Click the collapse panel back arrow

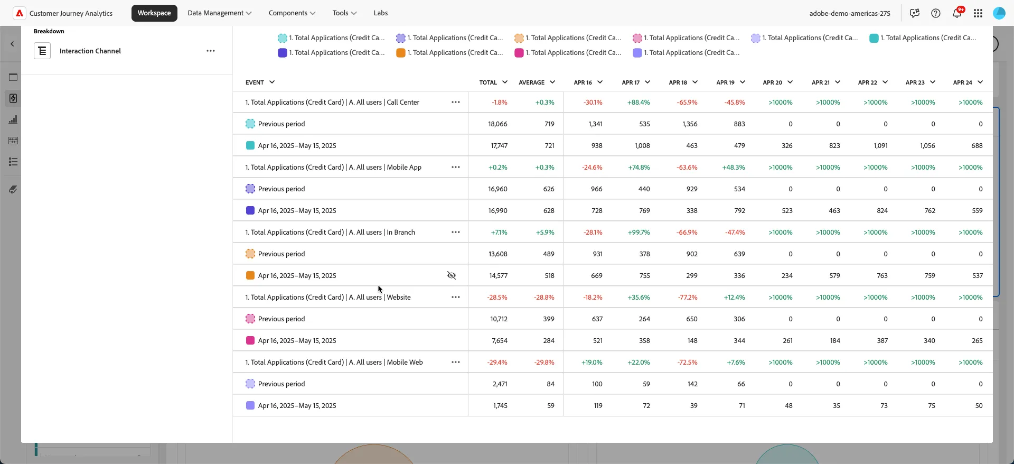[12, 44]
